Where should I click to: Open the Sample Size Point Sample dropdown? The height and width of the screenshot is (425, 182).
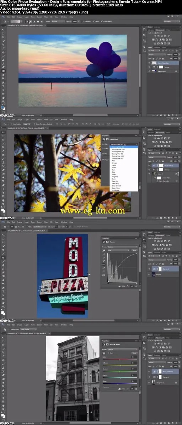pos(29,329)
